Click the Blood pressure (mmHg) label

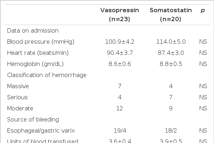tap(41, 42)
